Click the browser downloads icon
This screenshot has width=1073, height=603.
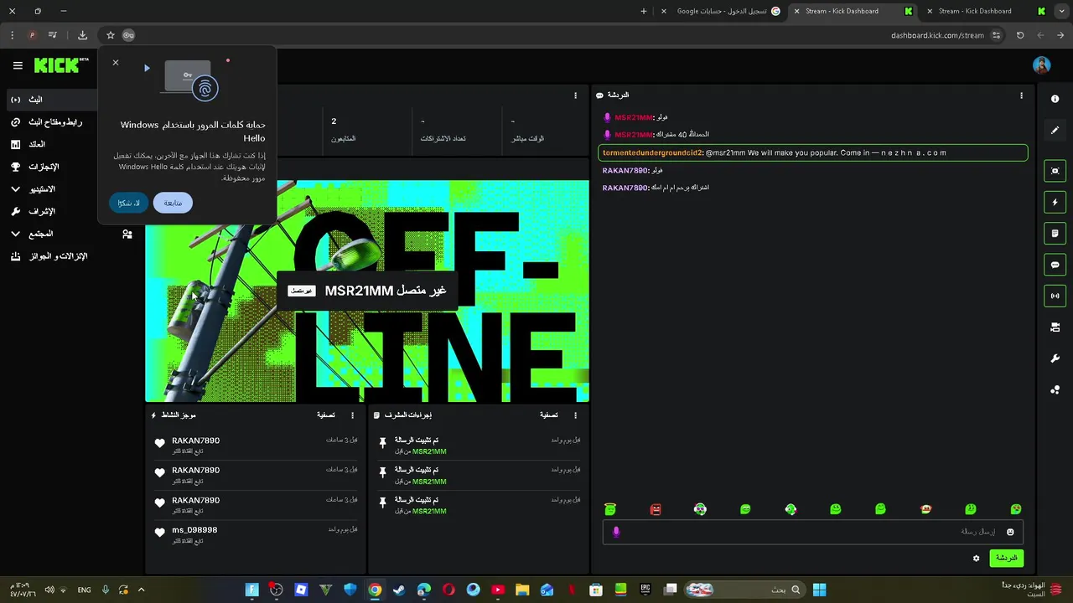click(x=82, y=35)
